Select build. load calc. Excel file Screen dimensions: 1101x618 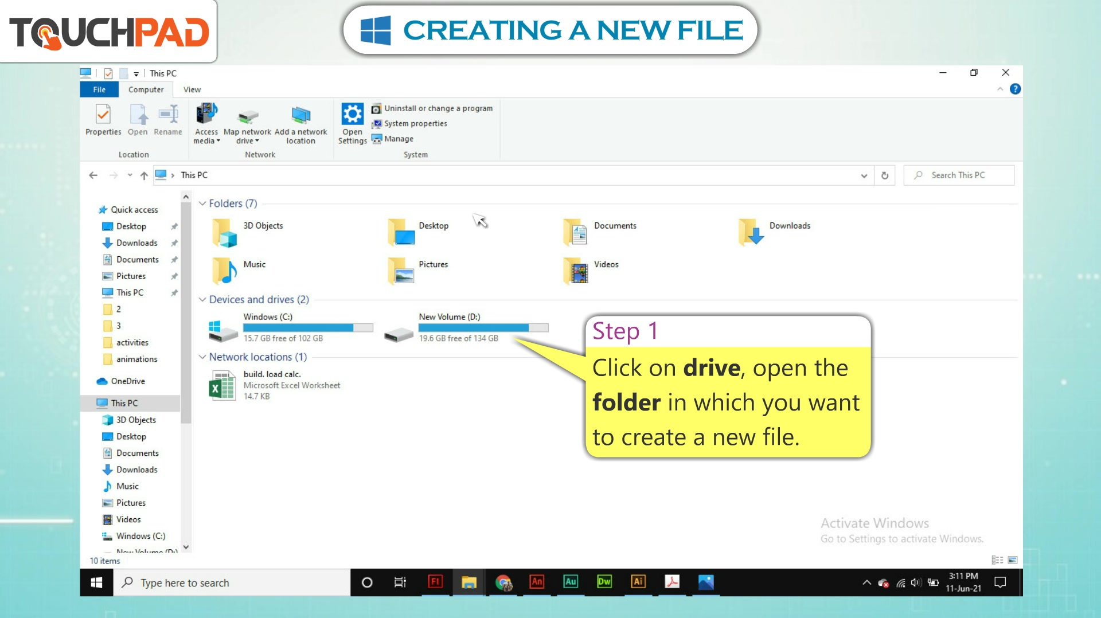coord(275,385)
